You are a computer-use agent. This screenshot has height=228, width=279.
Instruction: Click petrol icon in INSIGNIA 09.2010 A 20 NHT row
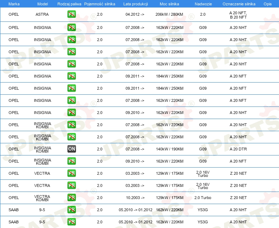pos(71,113)
